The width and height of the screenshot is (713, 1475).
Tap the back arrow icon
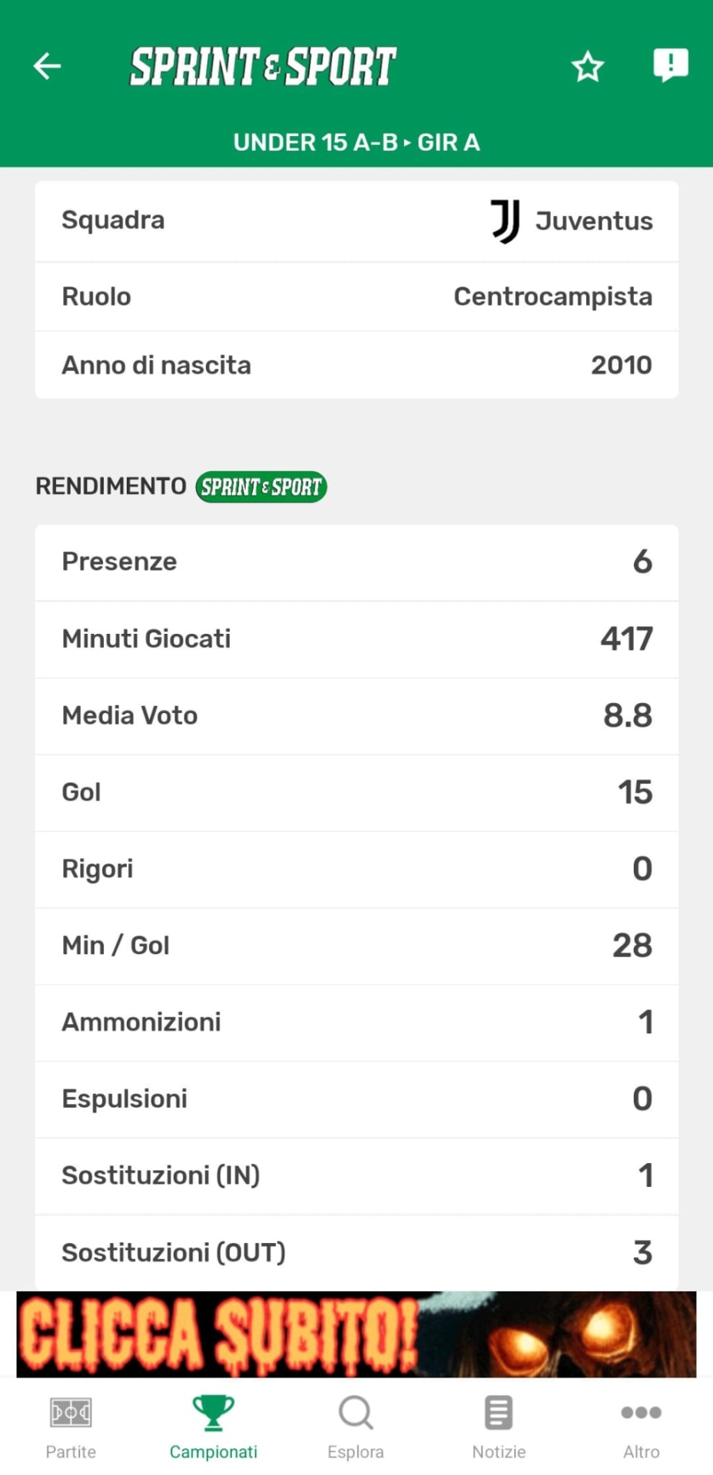coord(47,66)
